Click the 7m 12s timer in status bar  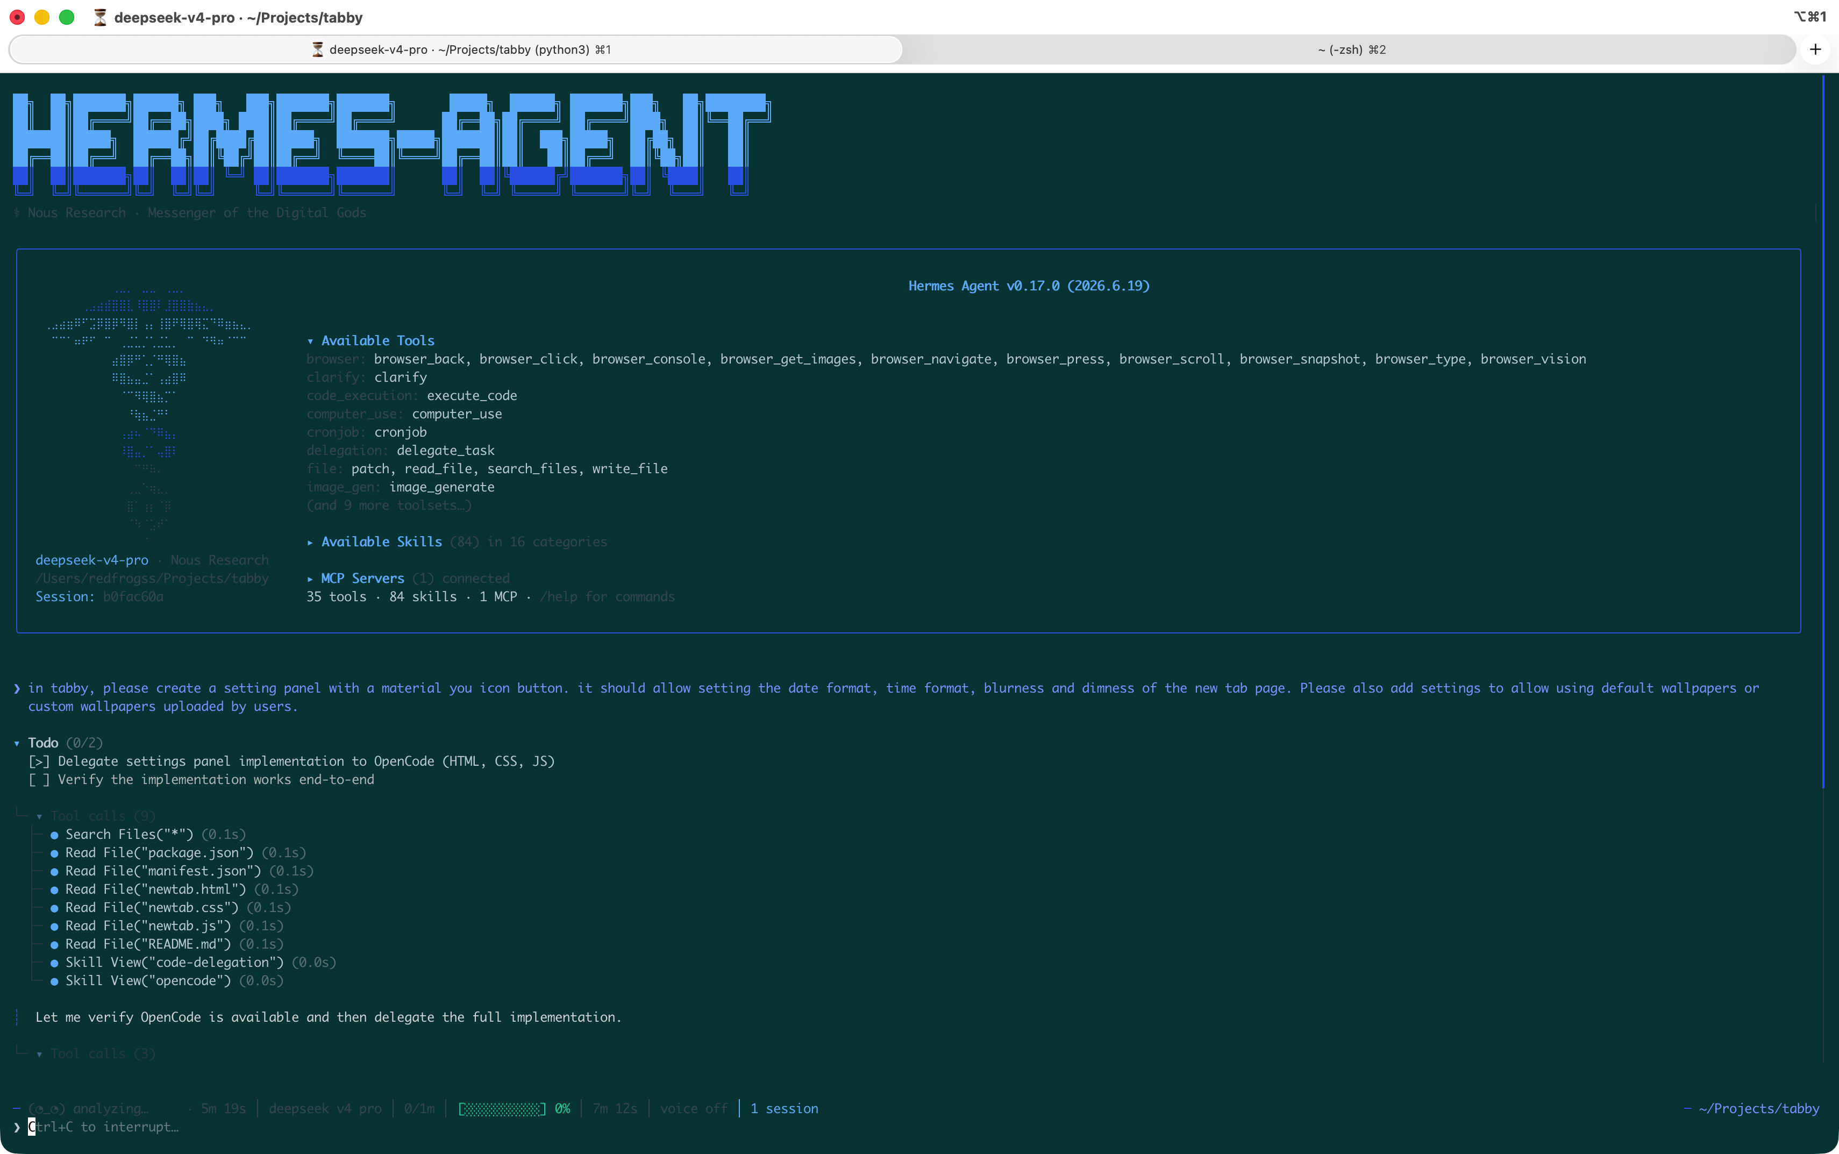tap(615, 1109)
